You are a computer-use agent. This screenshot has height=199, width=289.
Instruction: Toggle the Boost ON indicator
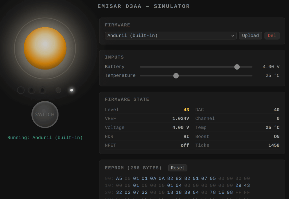tap(276, 136)
